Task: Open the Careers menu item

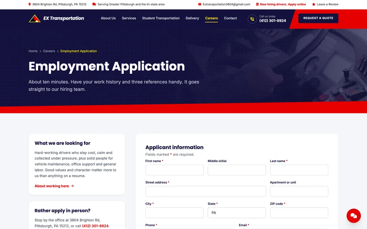Action: [211, 18]
